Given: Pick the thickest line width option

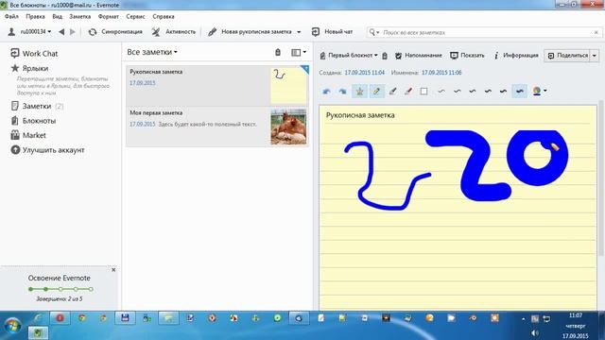Looking at the screenshot, I should click(519, 92).
